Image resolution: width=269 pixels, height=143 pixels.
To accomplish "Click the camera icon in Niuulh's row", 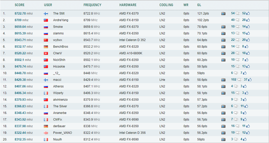I will pos(223,140).
